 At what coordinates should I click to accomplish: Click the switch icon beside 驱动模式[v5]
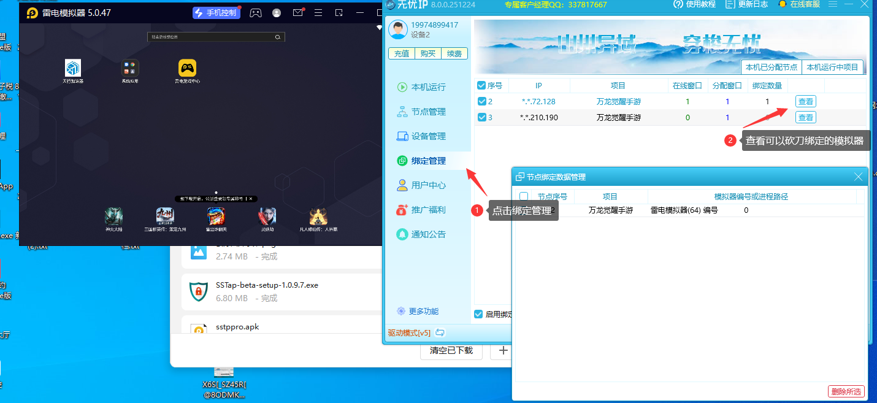click(x=440, y=332)
